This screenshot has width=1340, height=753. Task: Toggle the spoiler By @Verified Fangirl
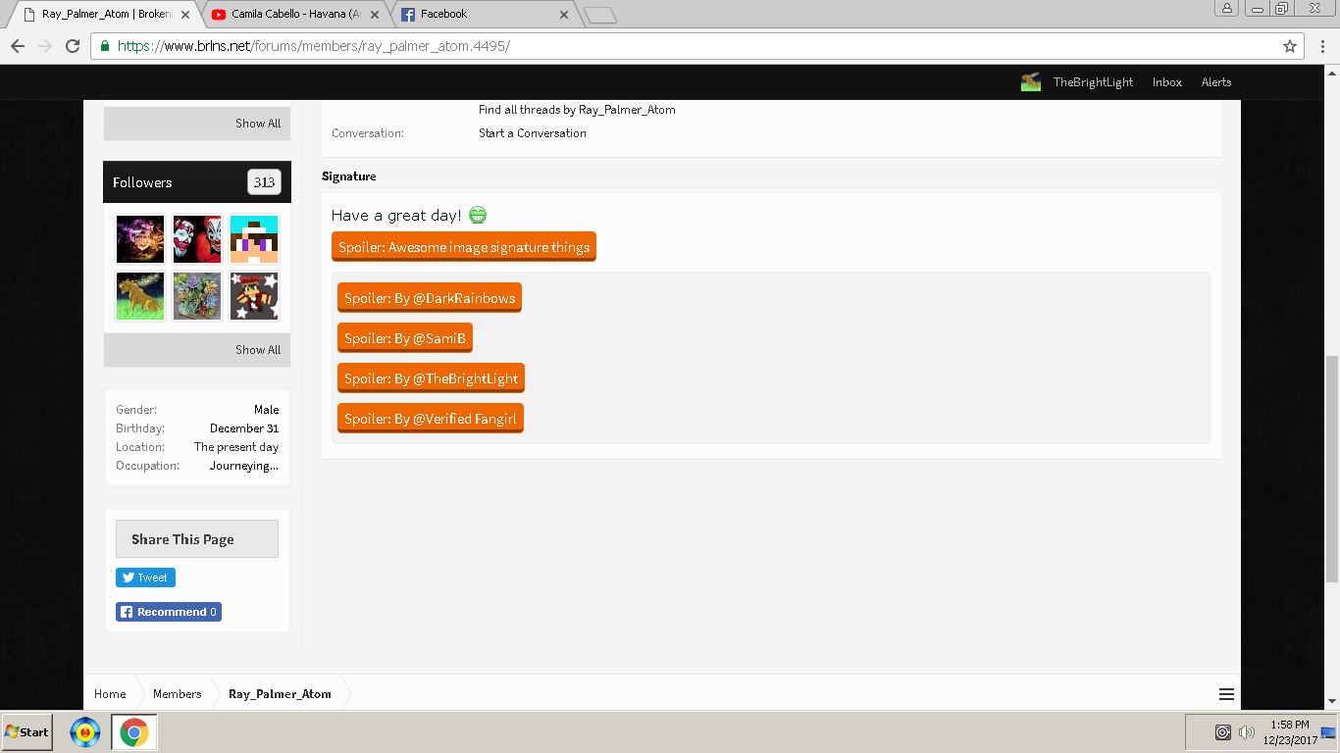pyautogui.click(x=431, y=419)
